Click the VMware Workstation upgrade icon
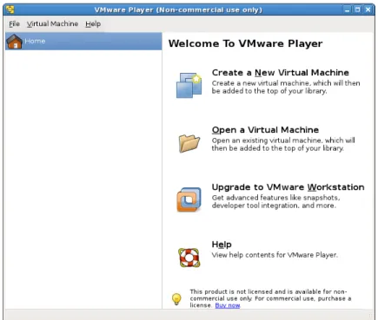 pos(189,199)
